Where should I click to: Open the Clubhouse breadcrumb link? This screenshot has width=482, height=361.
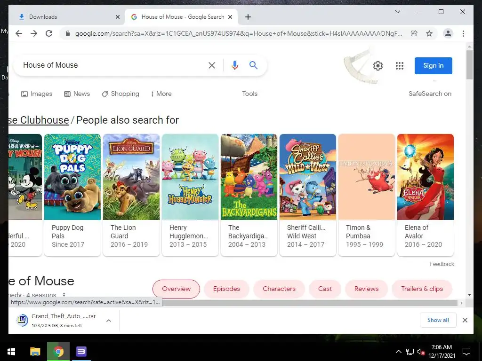(39, 120)
